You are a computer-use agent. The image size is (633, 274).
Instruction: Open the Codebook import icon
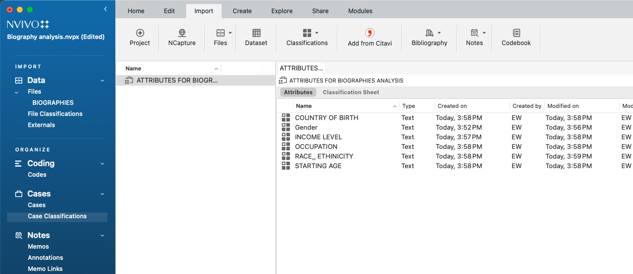coord(516,33)
